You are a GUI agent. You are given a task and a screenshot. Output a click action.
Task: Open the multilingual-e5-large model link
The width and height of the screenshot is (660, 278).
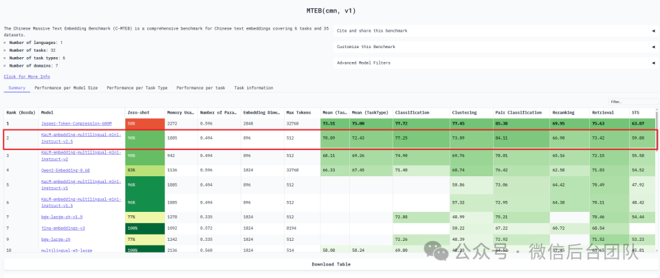pos(67,250)
